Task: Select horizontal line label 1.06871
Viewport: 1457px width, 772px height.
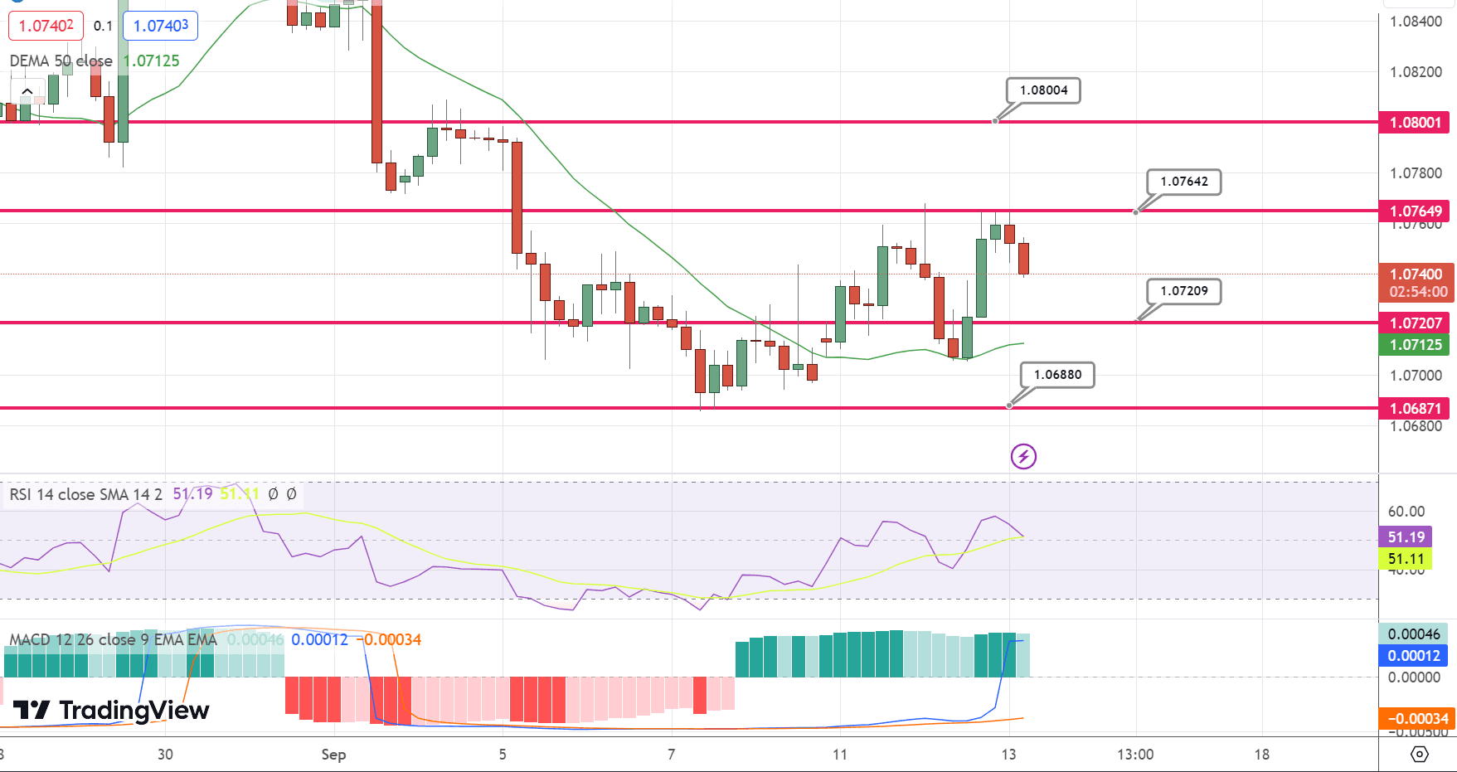Action: click(1415, 409)
